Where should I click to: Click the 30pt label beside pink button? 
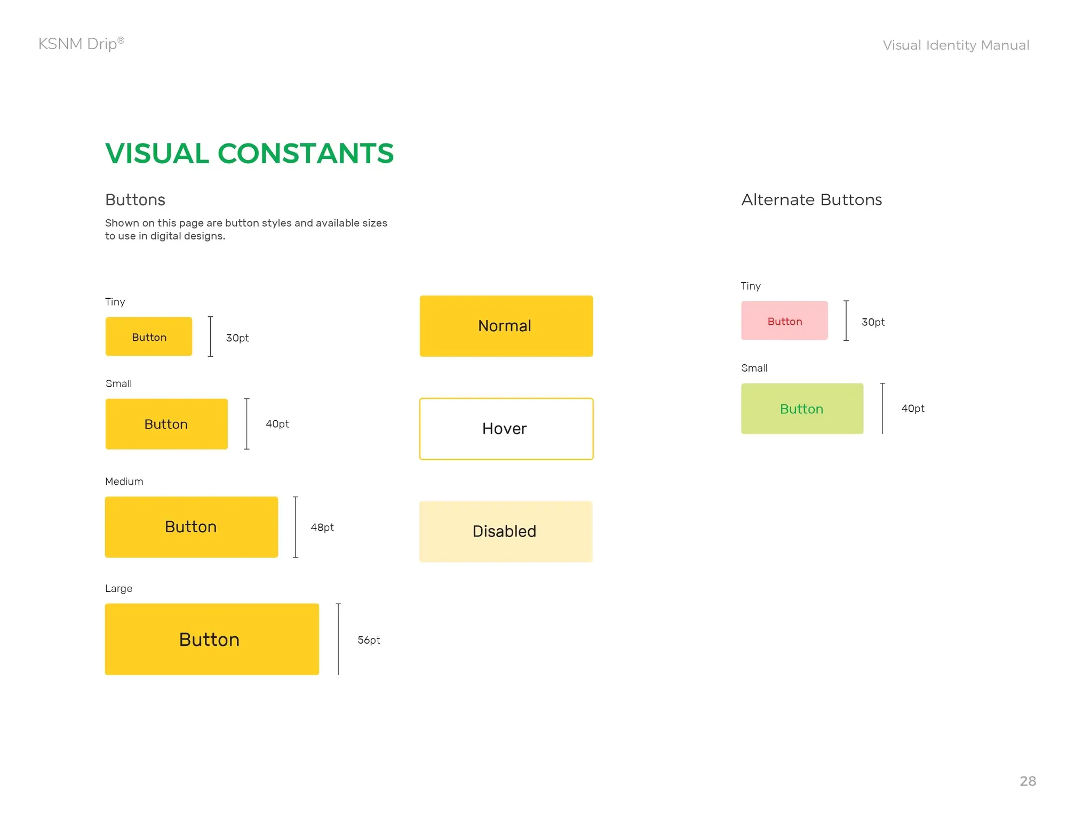tap(873, 322)
